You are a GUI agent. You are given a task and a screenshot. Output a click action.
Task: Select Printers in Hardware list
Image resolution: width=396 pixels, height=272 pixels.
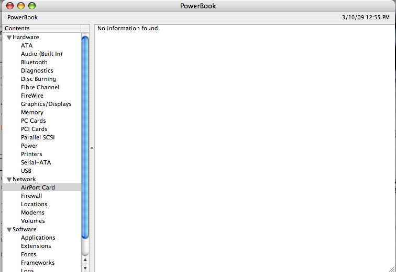coord(31,154)
